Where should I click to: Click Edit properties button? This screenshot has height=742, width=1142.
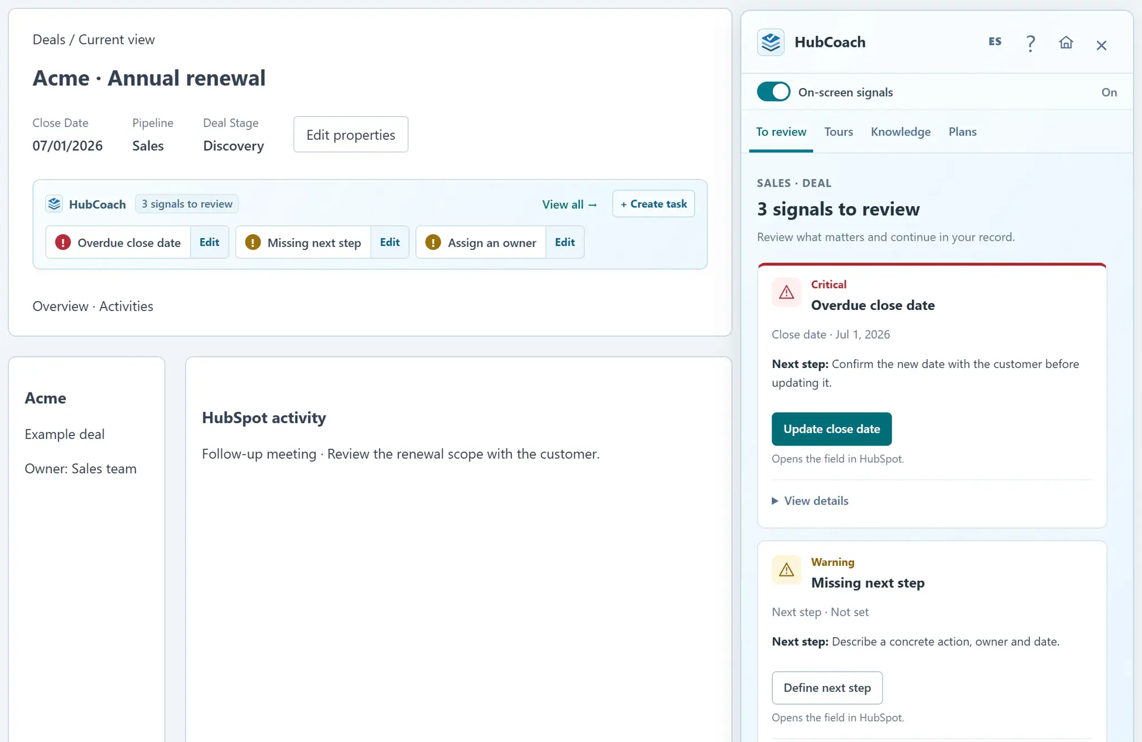351,134
